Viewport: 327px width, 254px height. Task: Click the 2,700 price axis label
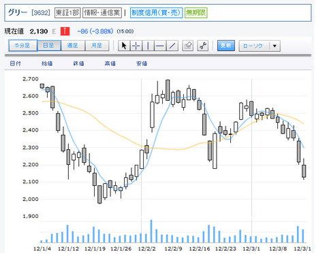point(31,79)
